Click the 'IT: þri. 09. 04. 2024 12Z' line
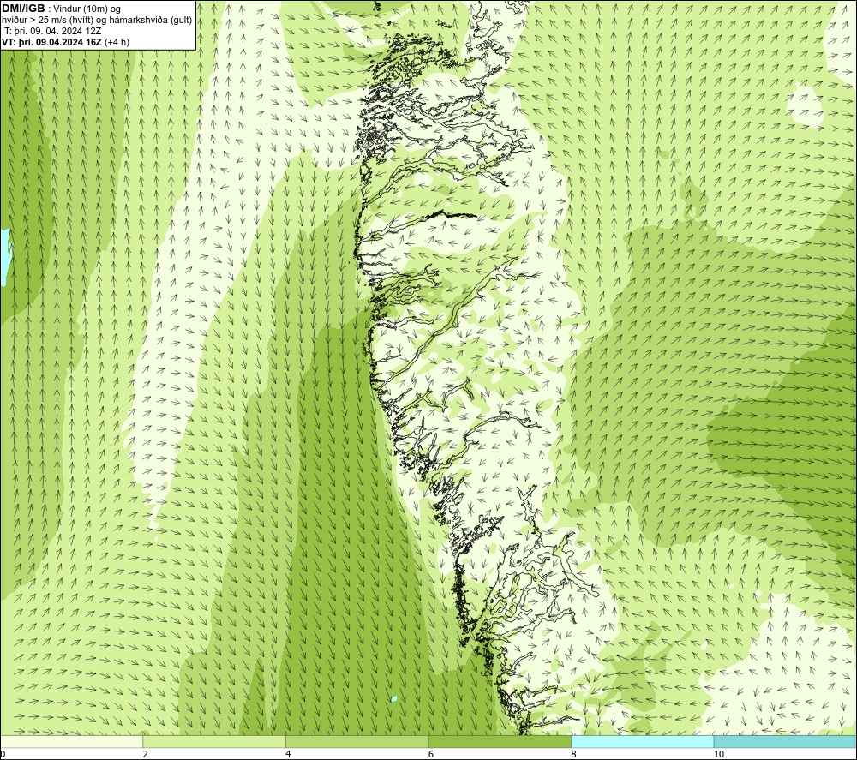857x760 pixels. 51,31
